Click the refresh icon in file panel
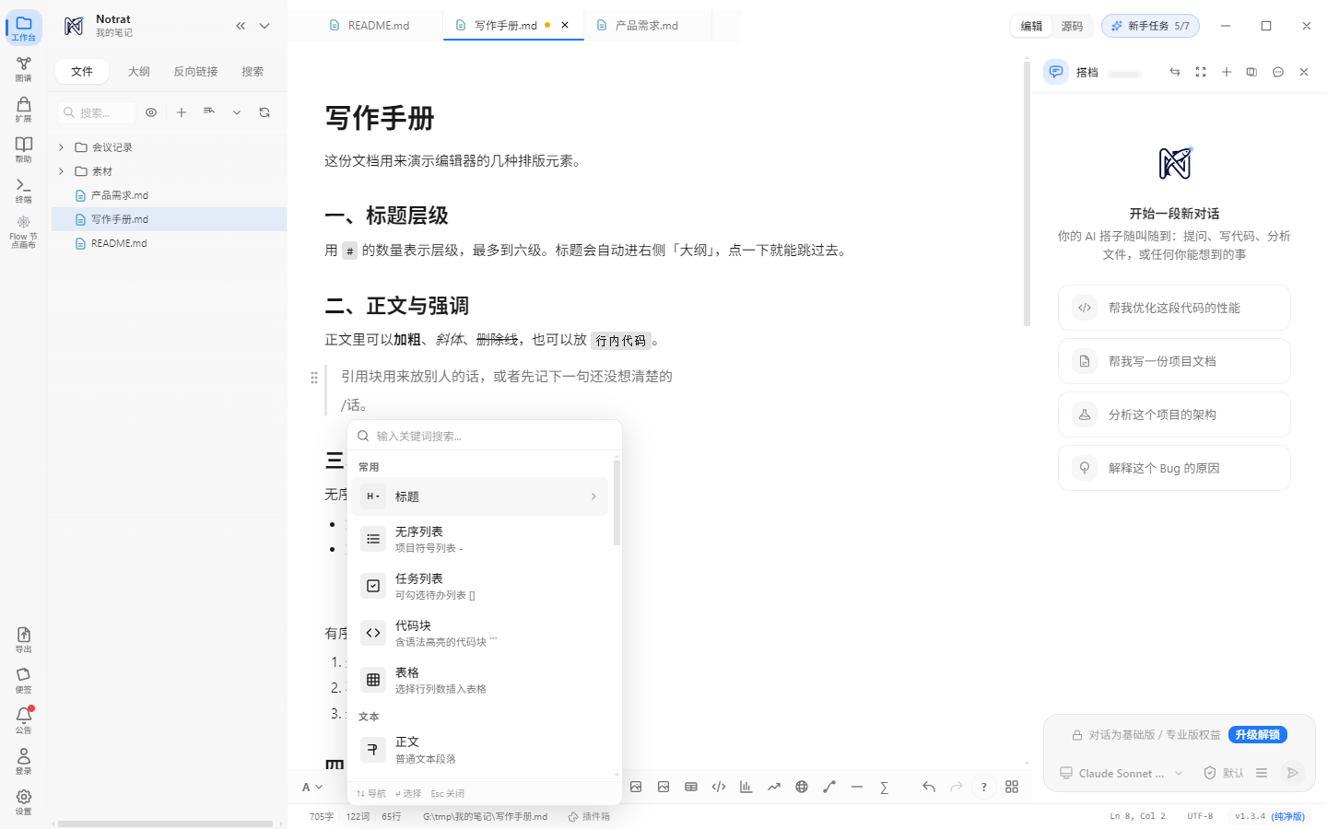Image resolution: width=1327 pixels, height=829 pixels. point(264,112)
